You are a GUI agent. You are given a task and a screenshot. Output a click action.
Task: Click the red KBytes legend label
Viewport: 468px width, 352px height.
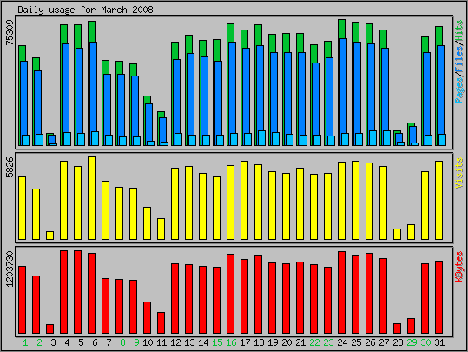click(x=459, y=267)
